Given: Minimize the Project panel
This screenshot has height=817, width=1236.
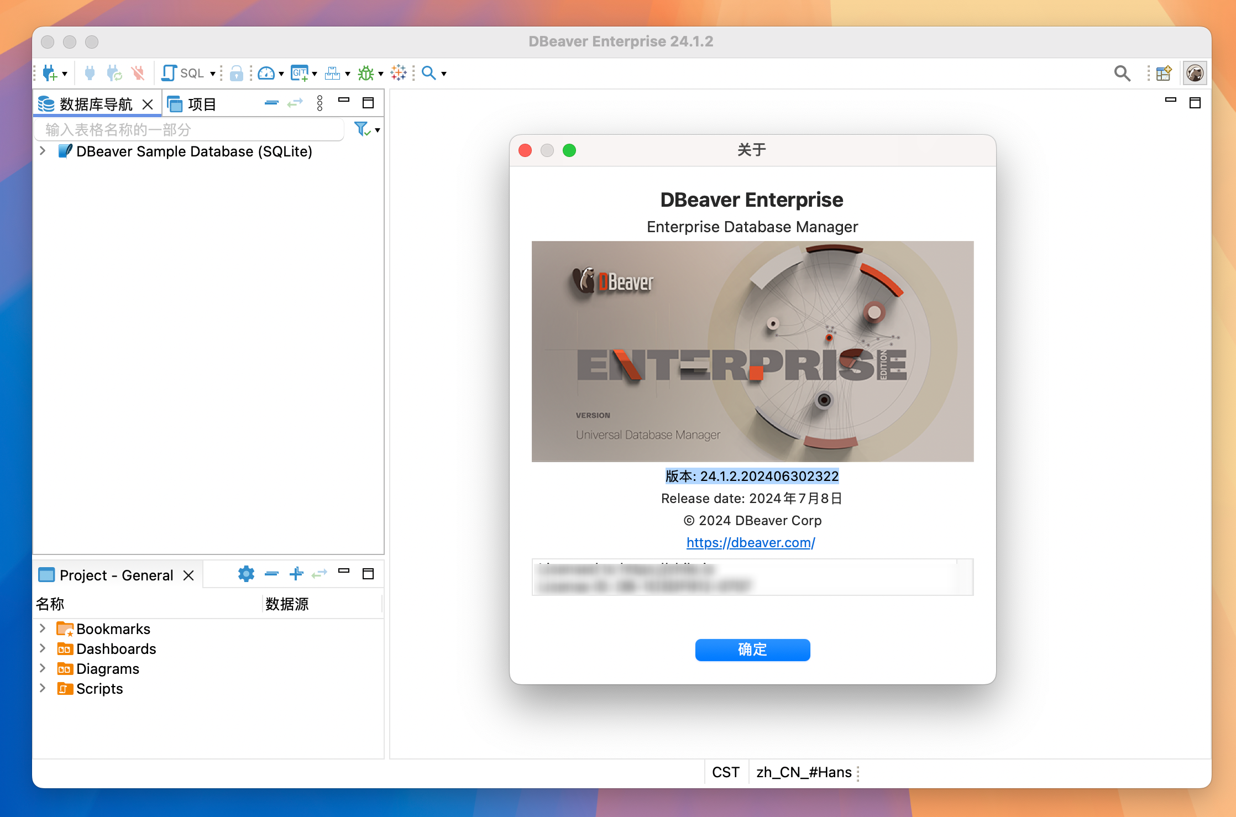Looking at the screenshot, I should coord(344,571).
